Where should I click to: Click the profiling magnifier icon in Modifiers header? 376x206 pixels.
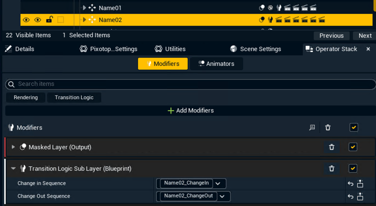312,127
